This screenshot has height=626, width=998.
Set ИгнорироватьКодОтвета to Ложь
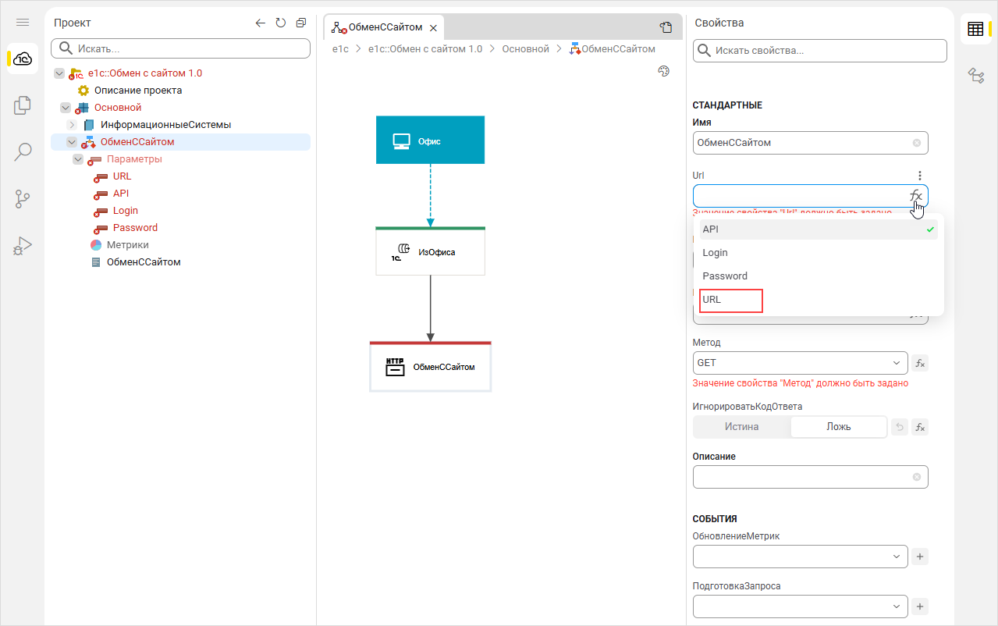(x=838, y=427)
